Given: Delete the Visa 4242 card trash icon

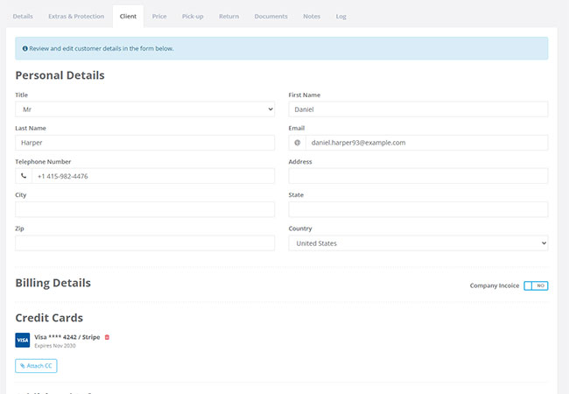Looking at the screenshot, I should [x=107, y=337].
